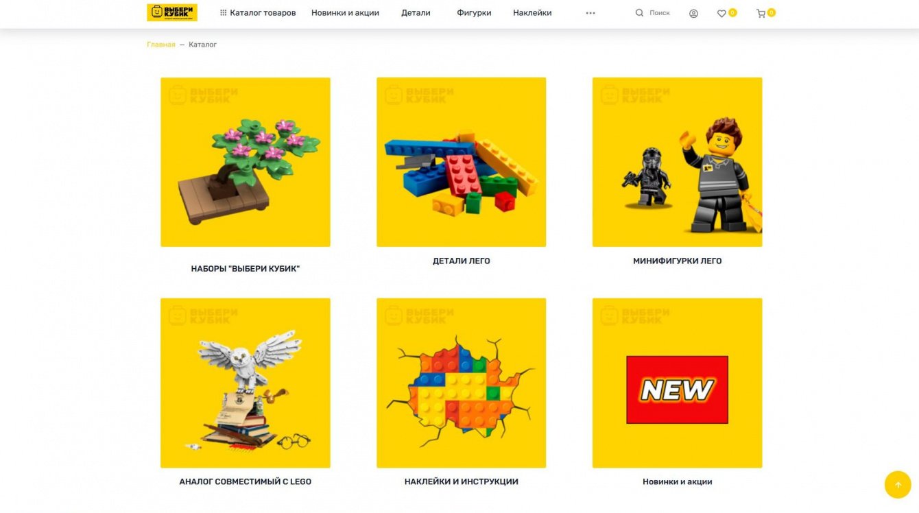Open the Наклейки navigation item
Screen dimensions: 919x513
pyautogui.click(x=532, y=12)
